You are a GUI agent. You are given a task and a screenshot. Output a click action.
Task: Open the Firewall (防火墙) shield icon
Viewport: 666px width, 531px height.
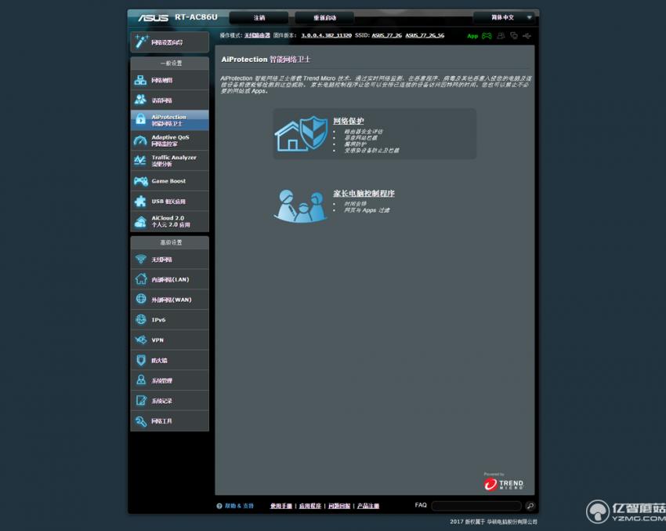tap(140, 360)
